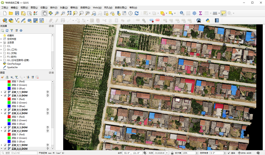The height and width of the screenshot is (155, 265).
Task: Select the Zoom In magnifier tool
Action: tap(57, 13)
